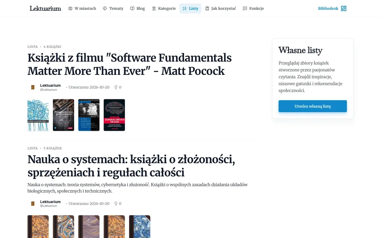
Task: Click the @Lektuarium handle under Nauka o systemach
Action: point(49,206)
